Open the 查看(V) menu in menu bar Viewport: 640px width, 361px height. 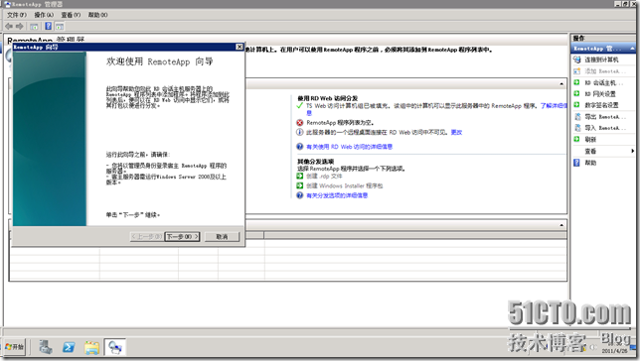(71, 15)
